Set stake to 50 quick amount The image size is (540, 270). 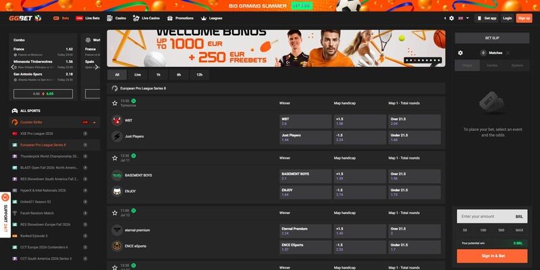click(x=465, y=230)
